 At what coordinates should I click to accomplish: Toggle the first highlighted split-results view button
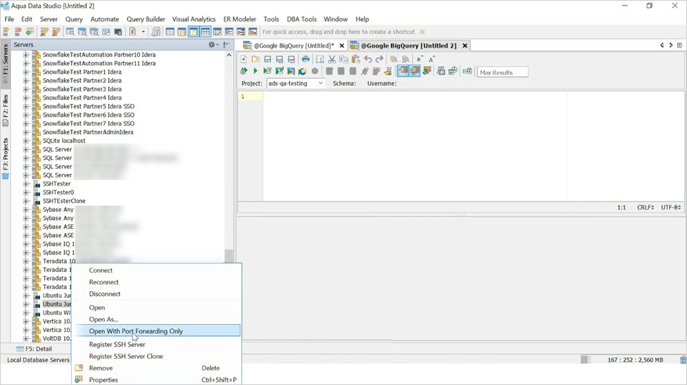[402, 70]
